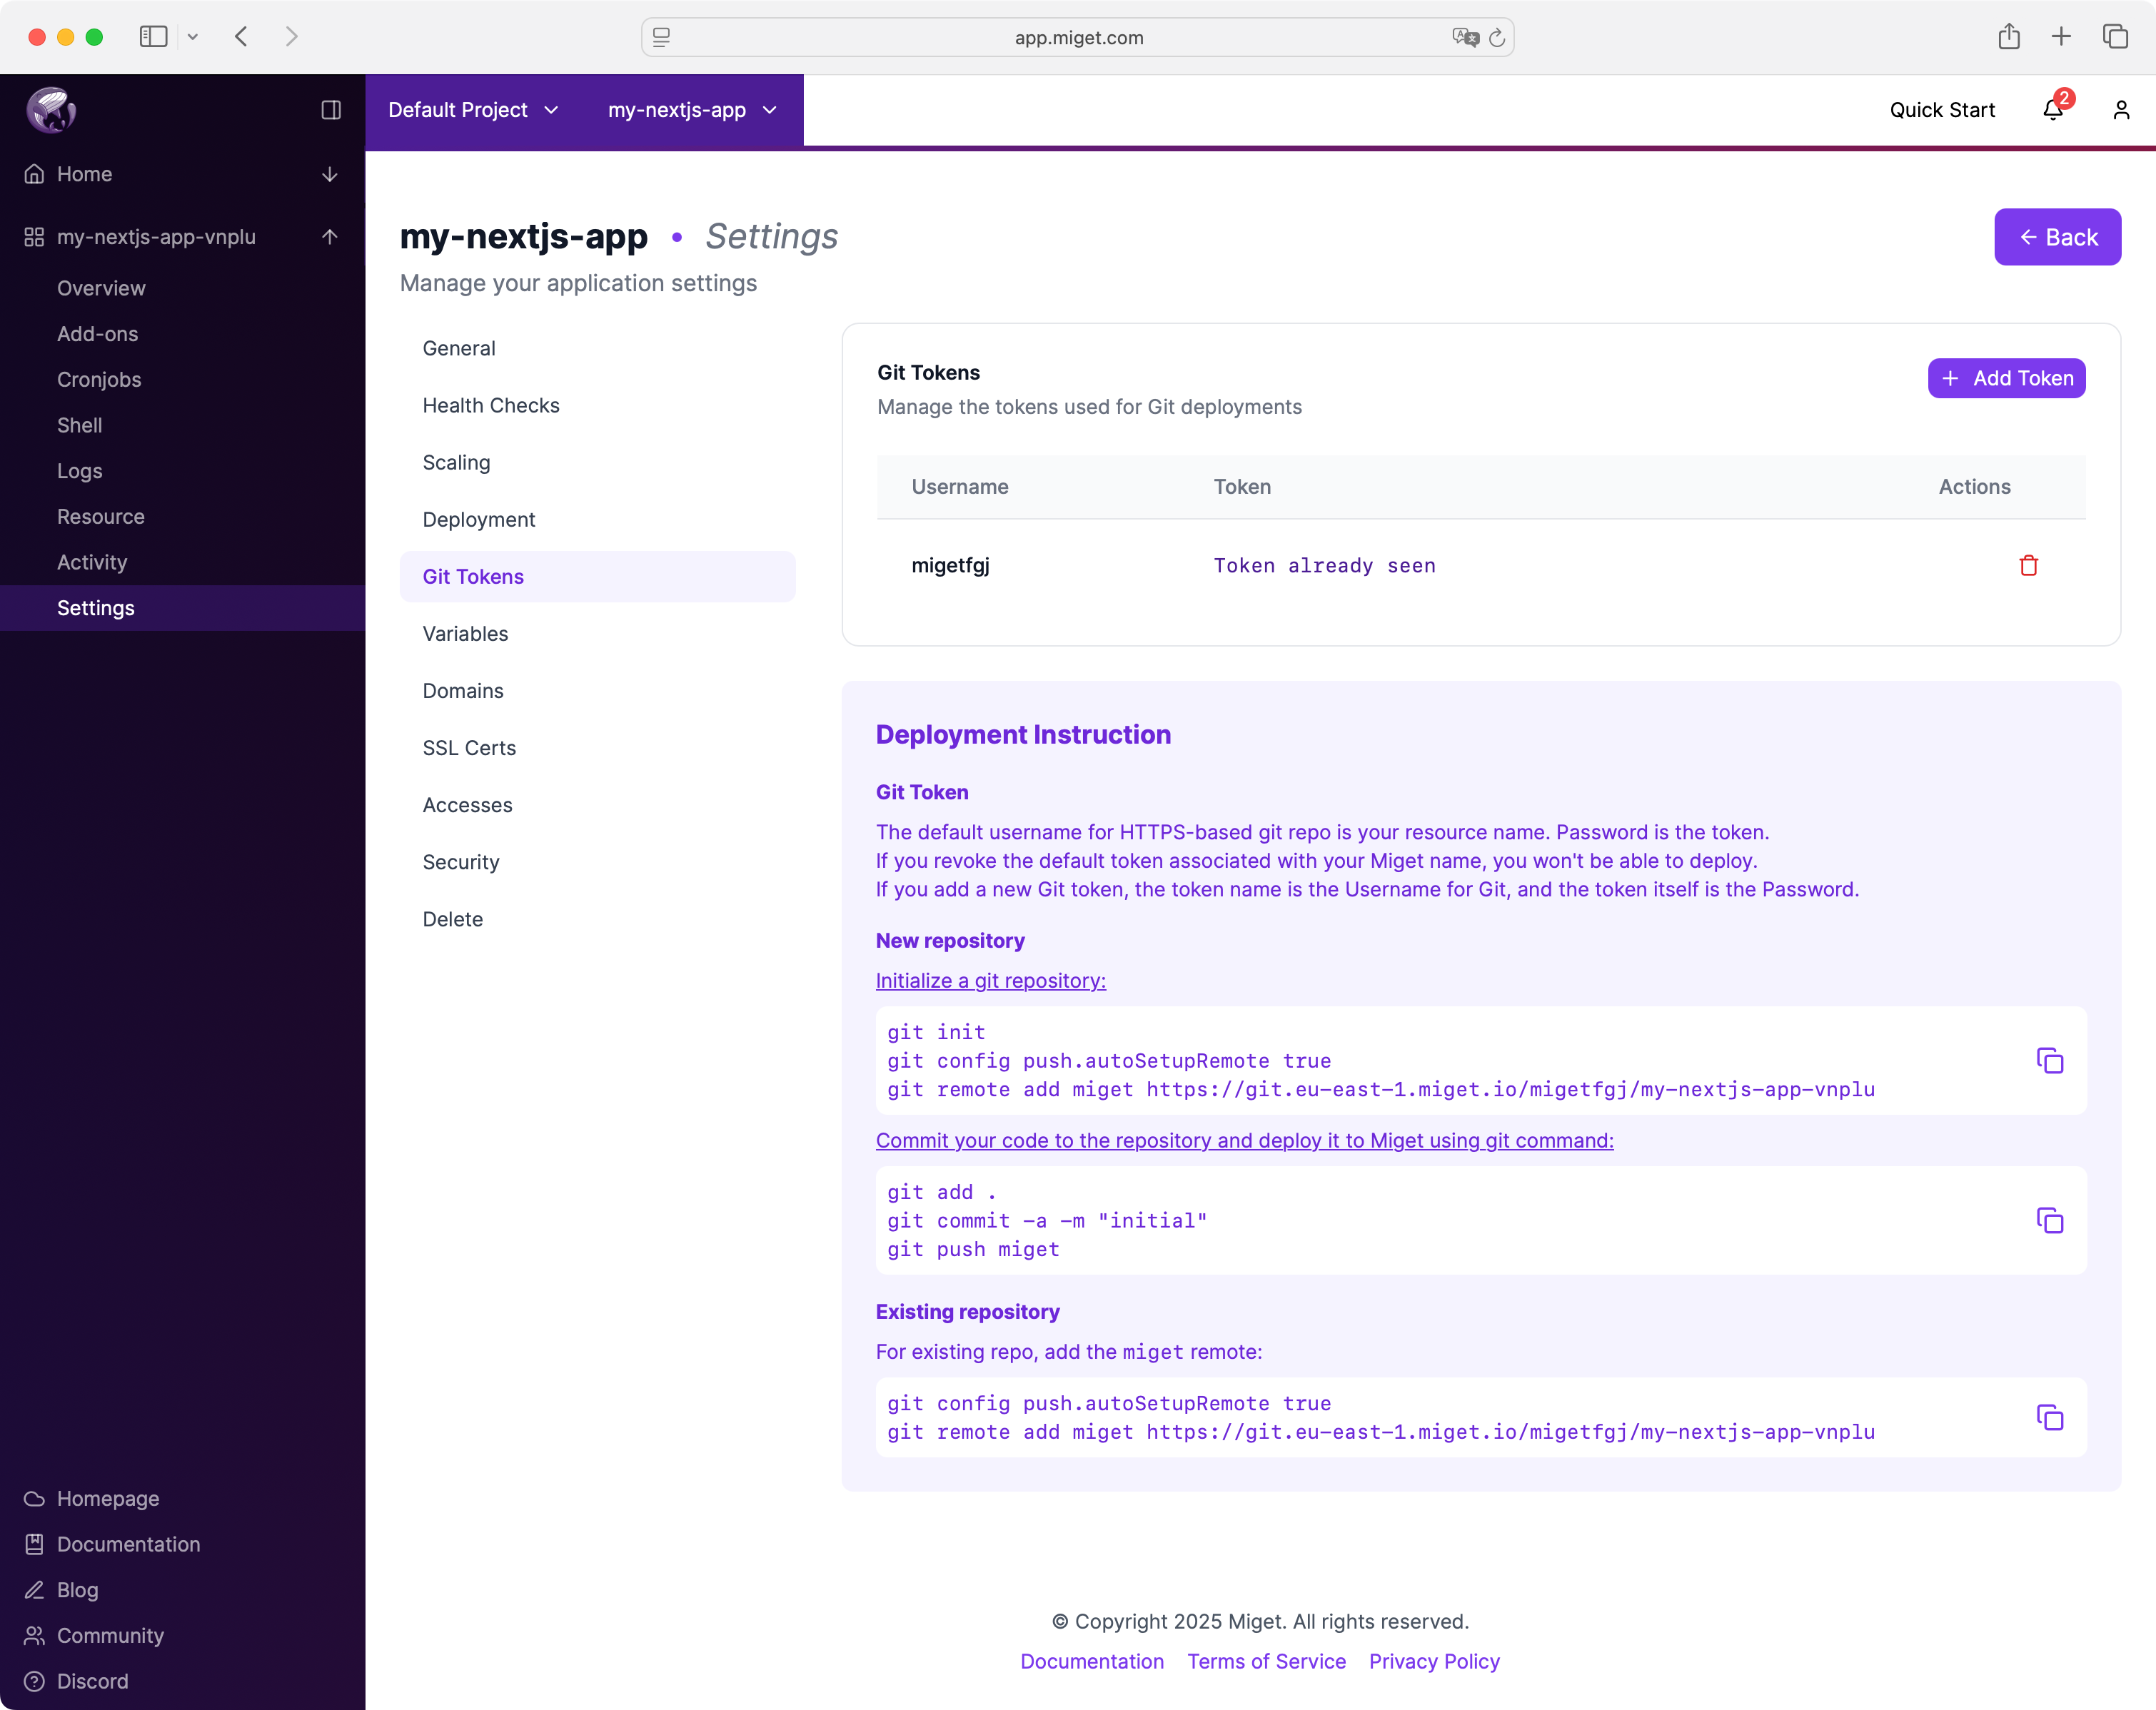Open SSL Certs settings
This screenshot has width=2156, height=1710.
click(x=597, y=747)
